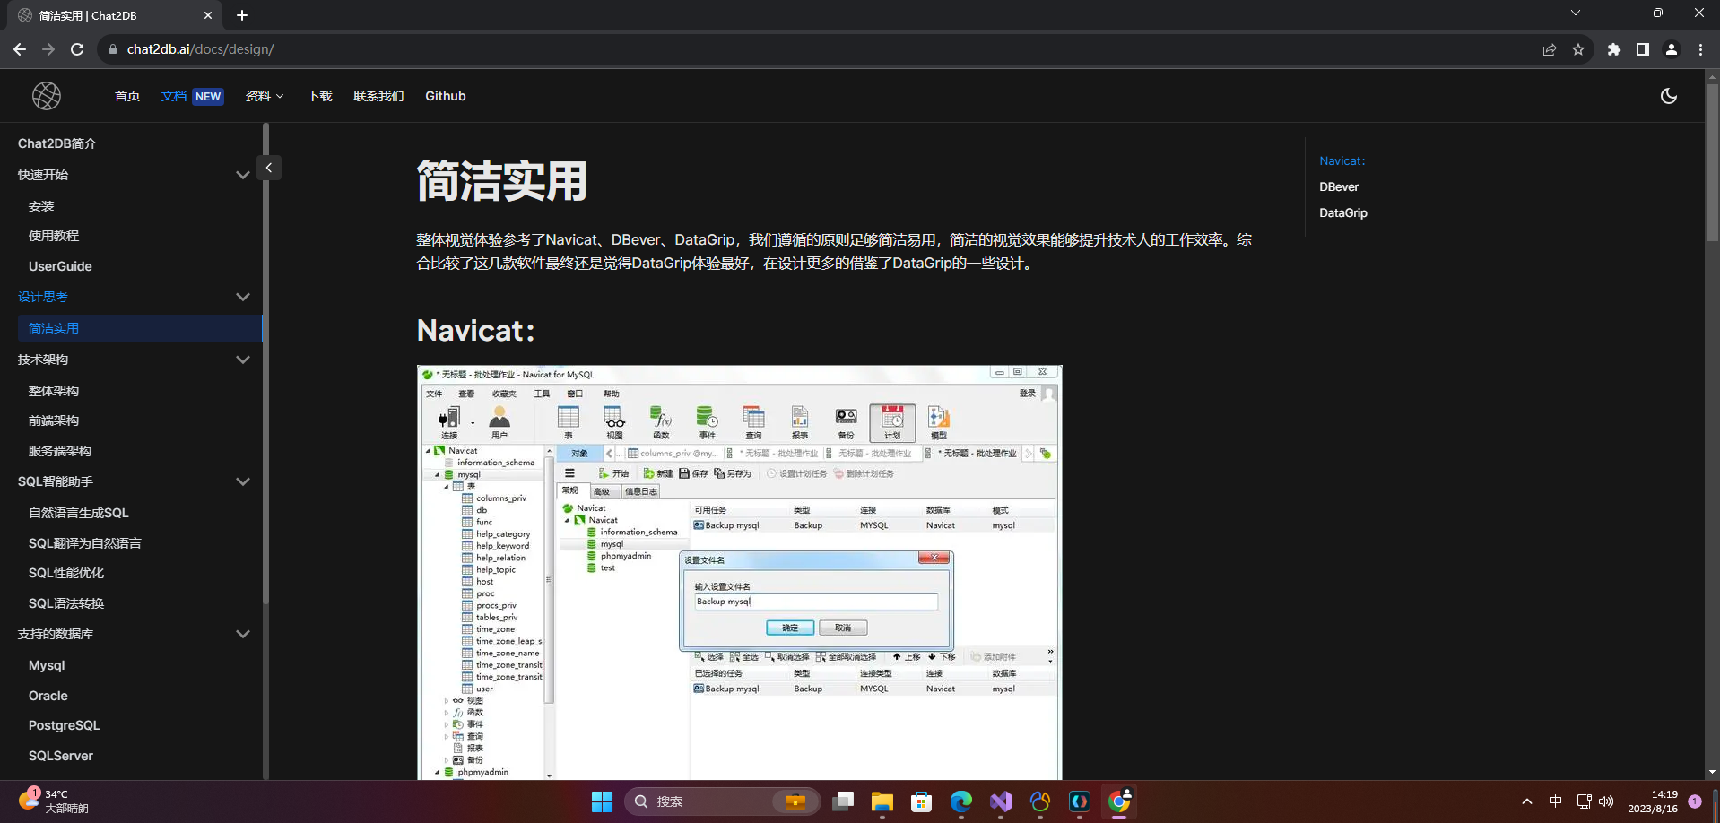Click the Chat2DB logo in the navbar
The image size is (1720, 823).
(x=47, y=96)
